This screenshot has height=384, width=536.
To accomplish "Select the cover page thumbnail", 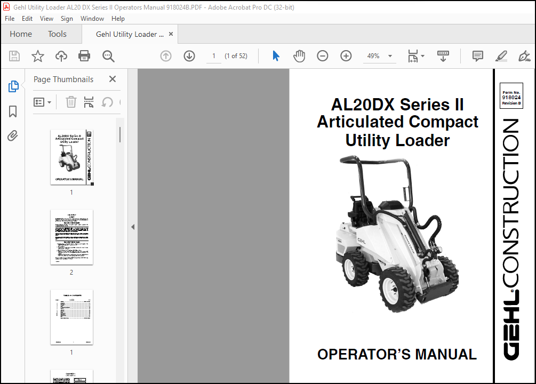I will [x=72, y=157].
